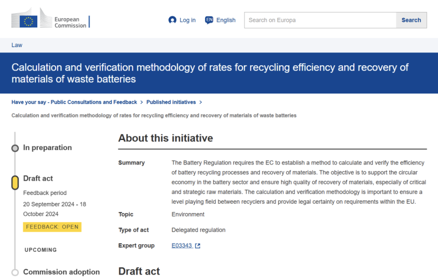Click the Commission adoption timeline circle

(x=15, y=272)
